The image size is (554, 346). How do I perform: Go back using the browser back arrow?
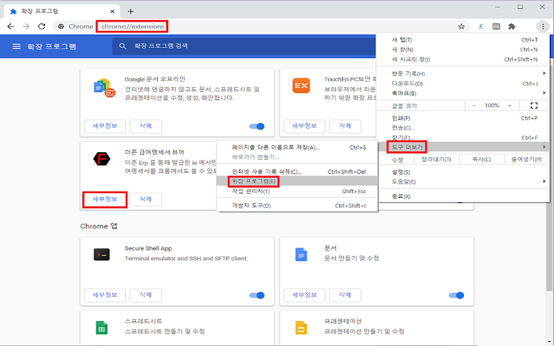coord(10,26)
